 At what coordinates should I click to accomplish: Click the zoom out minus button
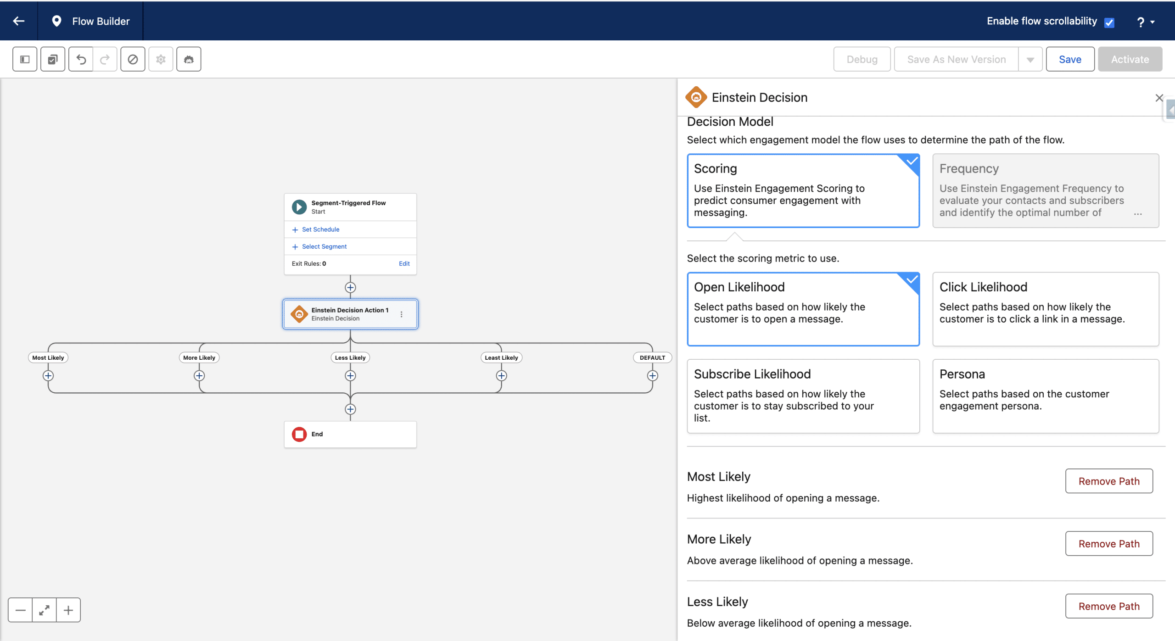click(x=20, y=610)
